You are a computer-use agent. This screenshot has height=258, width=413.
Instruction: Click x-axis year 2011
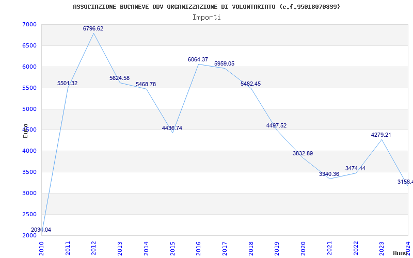(68, 249)
